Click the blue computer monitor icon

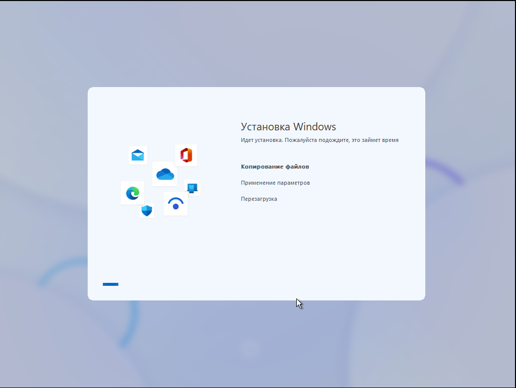point(192,188)
